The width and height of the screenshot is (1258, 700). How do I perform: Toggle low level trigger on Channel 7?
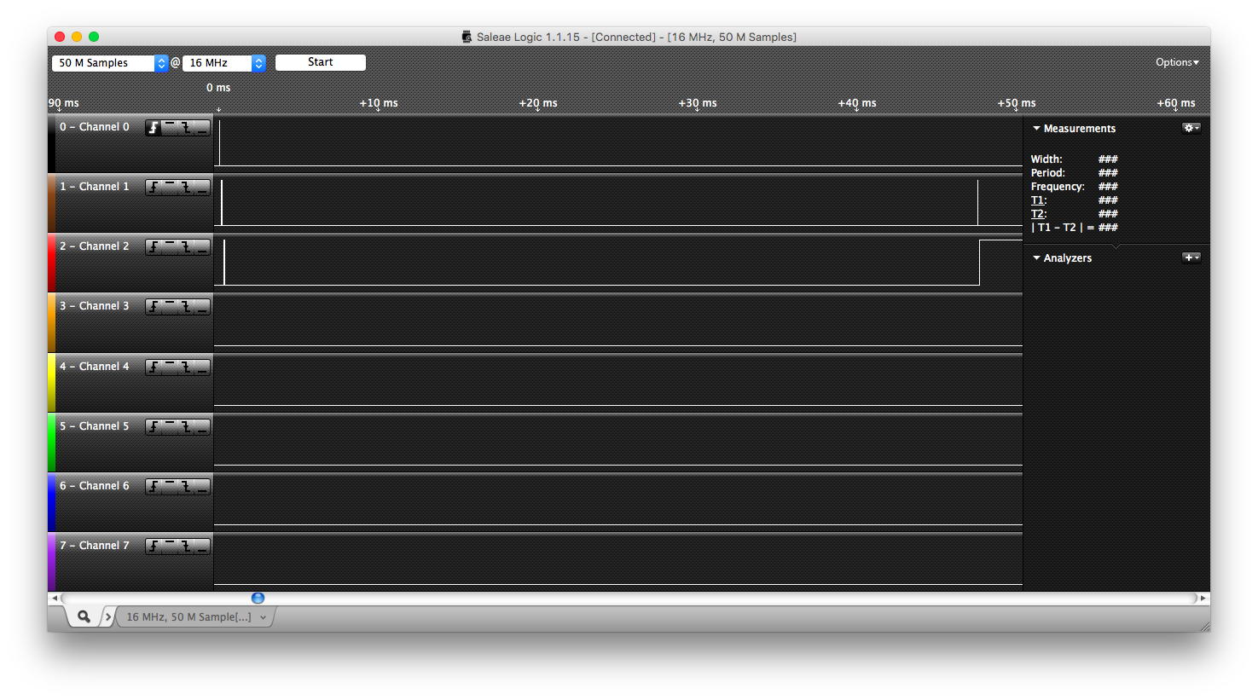click(x=202, y=547)
